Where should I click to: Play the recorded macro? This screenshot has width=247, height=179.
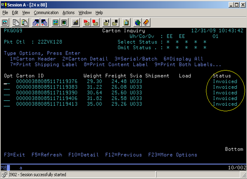pos(106,23)
